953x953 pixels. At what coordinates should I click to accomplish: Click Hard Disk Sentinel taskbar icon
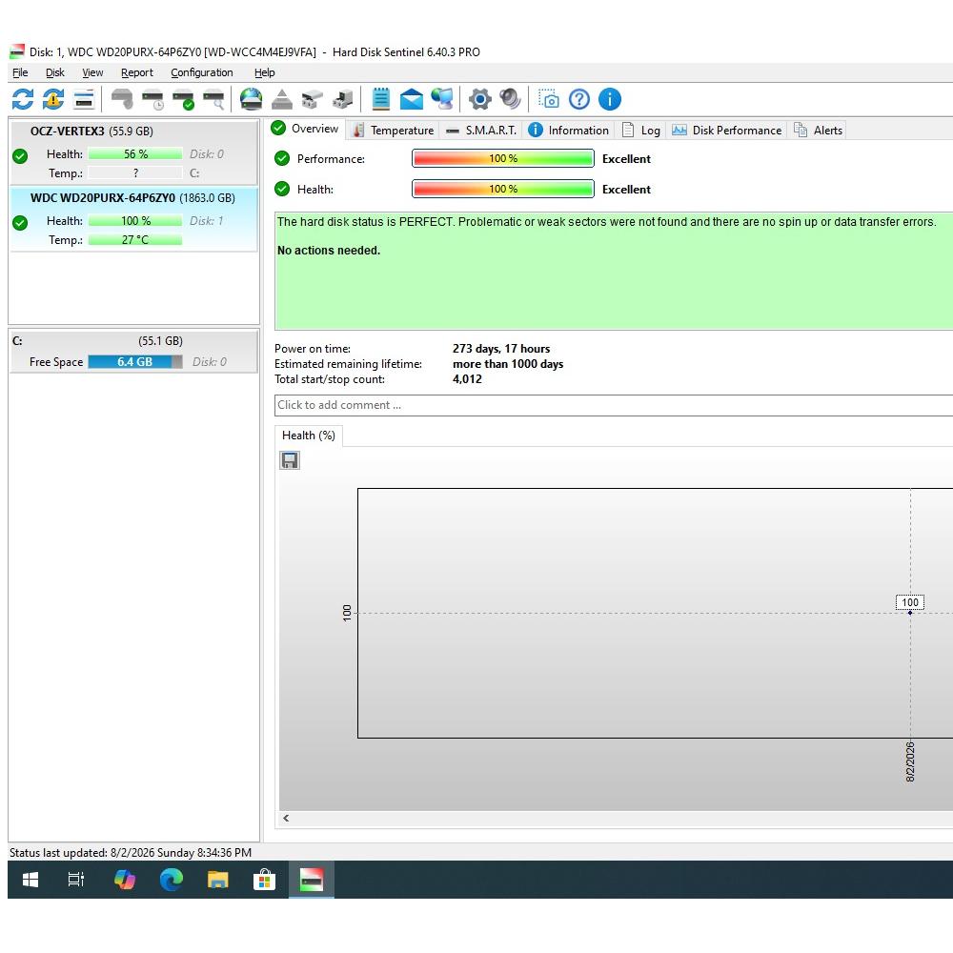click(312, 880)
